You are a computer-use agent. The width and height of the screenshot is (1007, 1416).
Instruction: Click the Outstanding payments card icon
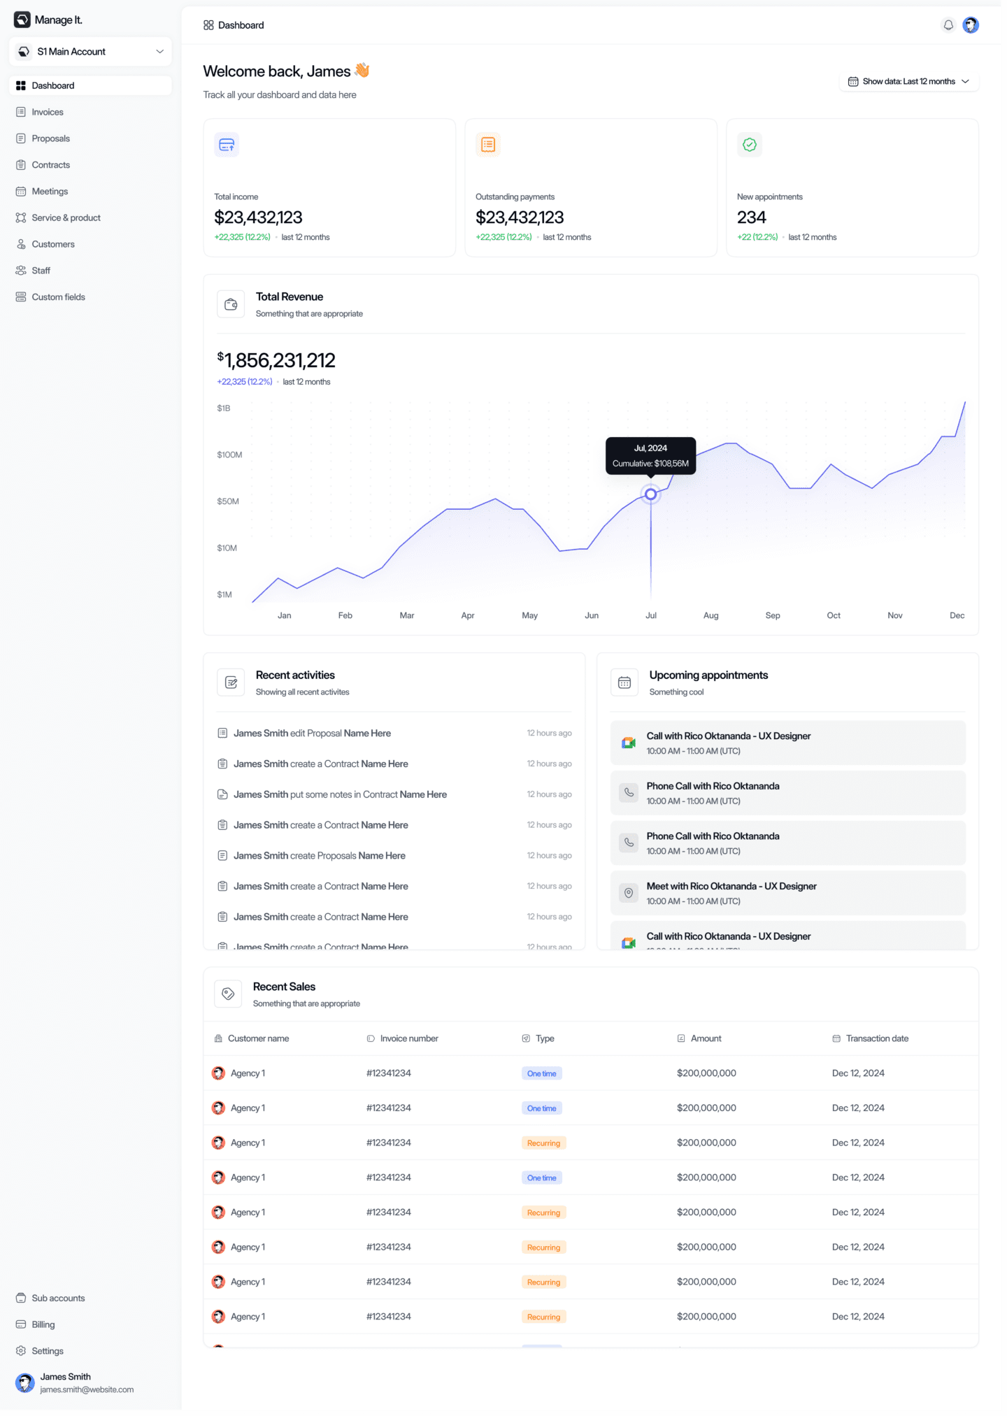[488, 145]
